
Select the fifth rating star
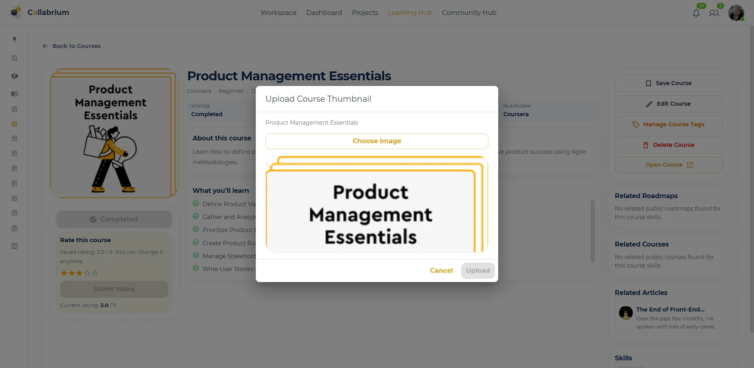point(95,273)
